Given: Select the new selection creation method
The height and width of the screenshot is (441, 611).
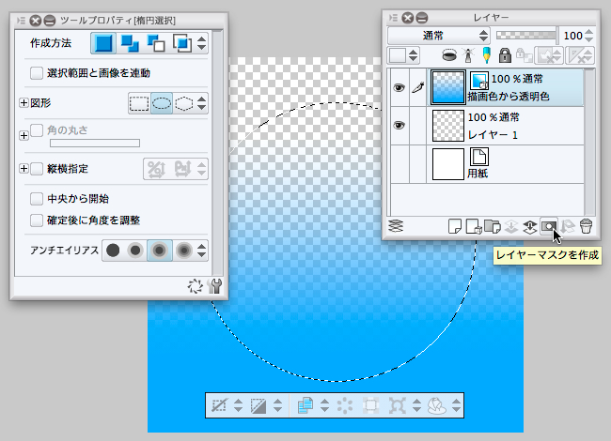Looking at the screenshot, I should 103,43.
